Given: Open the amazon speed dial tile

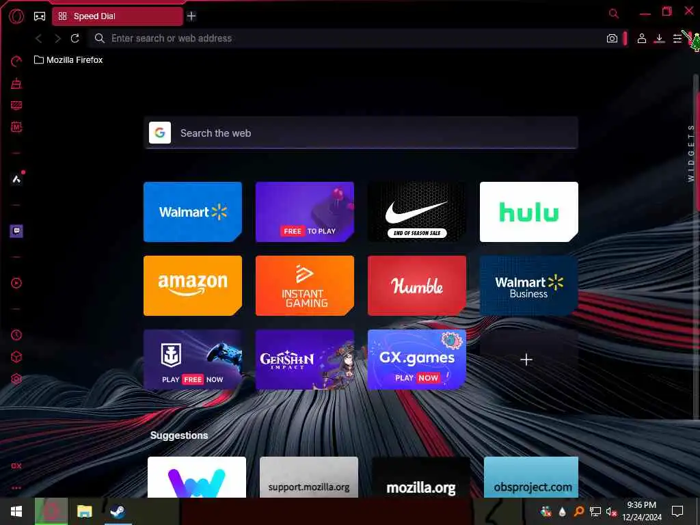Looking at the screenshot, I should point(192,286).
